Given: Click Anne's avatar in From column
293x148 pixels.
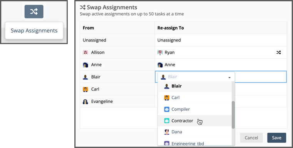Looking at the screenshot, I should (85, 65).
